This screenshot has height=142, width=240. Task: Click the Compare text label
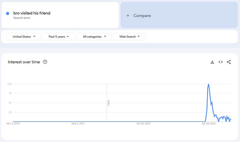click(x=142, y=16)
